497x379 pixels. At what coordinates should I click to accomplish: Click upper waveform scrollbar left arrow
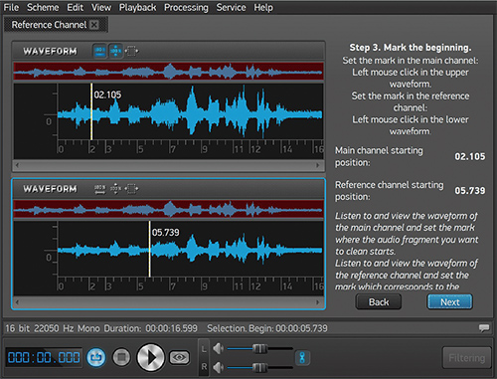(17, 165)
